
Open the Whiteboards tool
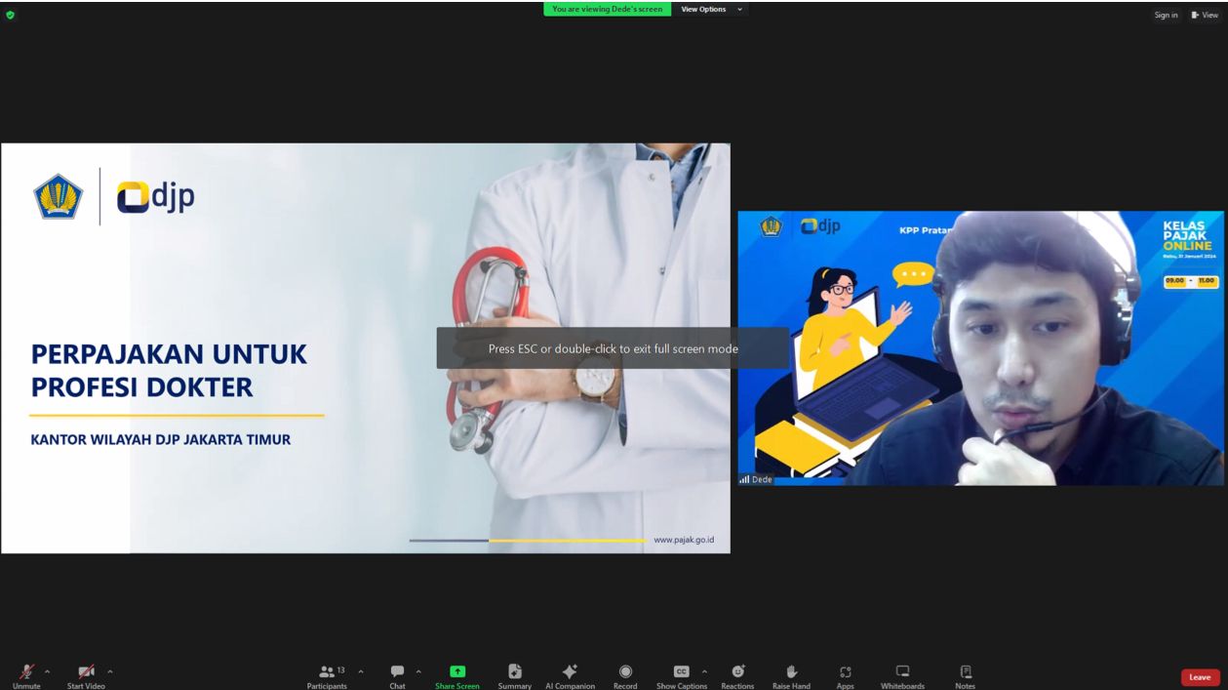point(902,674)
